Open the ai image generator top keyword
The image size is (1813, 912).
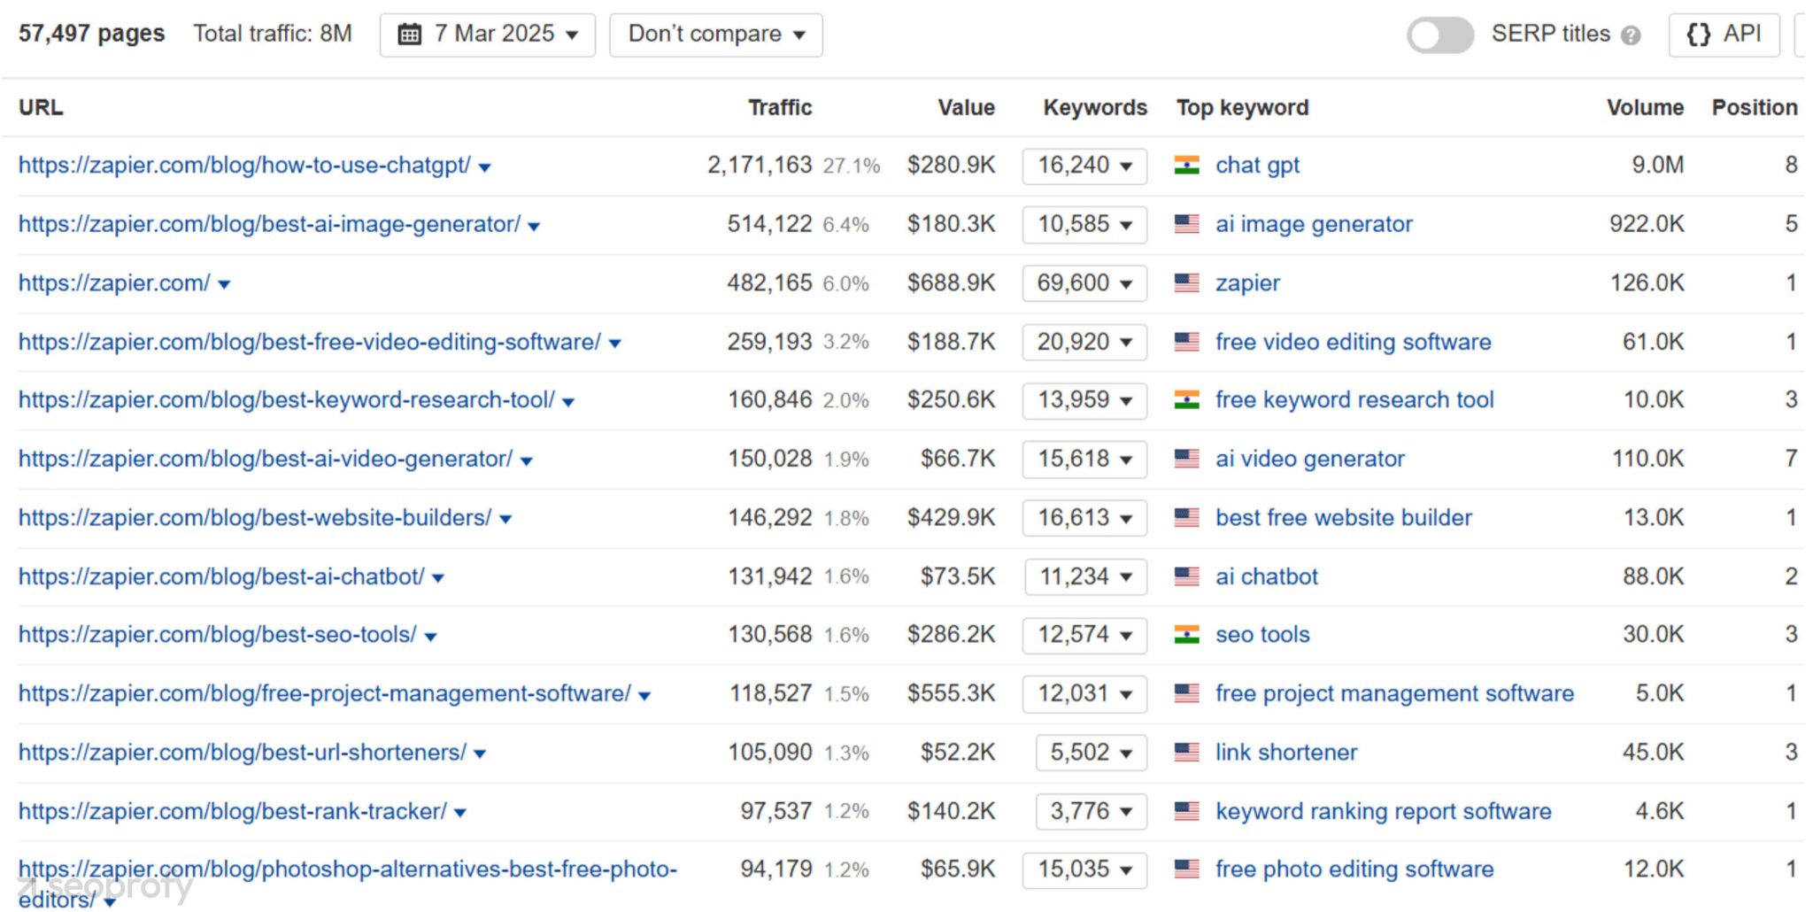pos(1314,224)
